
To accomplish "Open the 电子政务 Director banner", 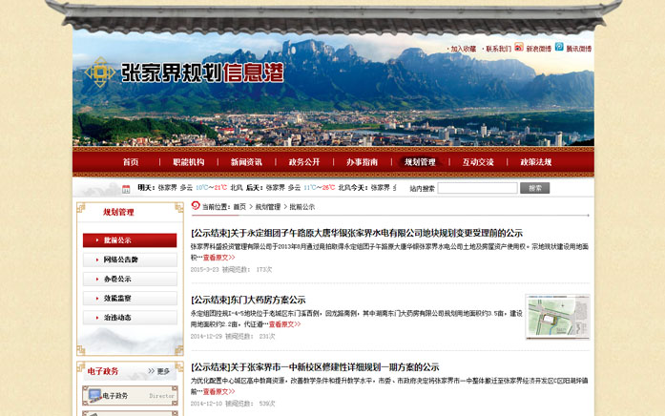I will [130, 396].
